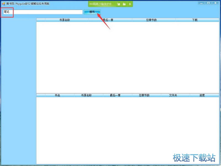Minimize the 搜书玩 window
The image size is (221, 166).
click(x=202, y=3)
